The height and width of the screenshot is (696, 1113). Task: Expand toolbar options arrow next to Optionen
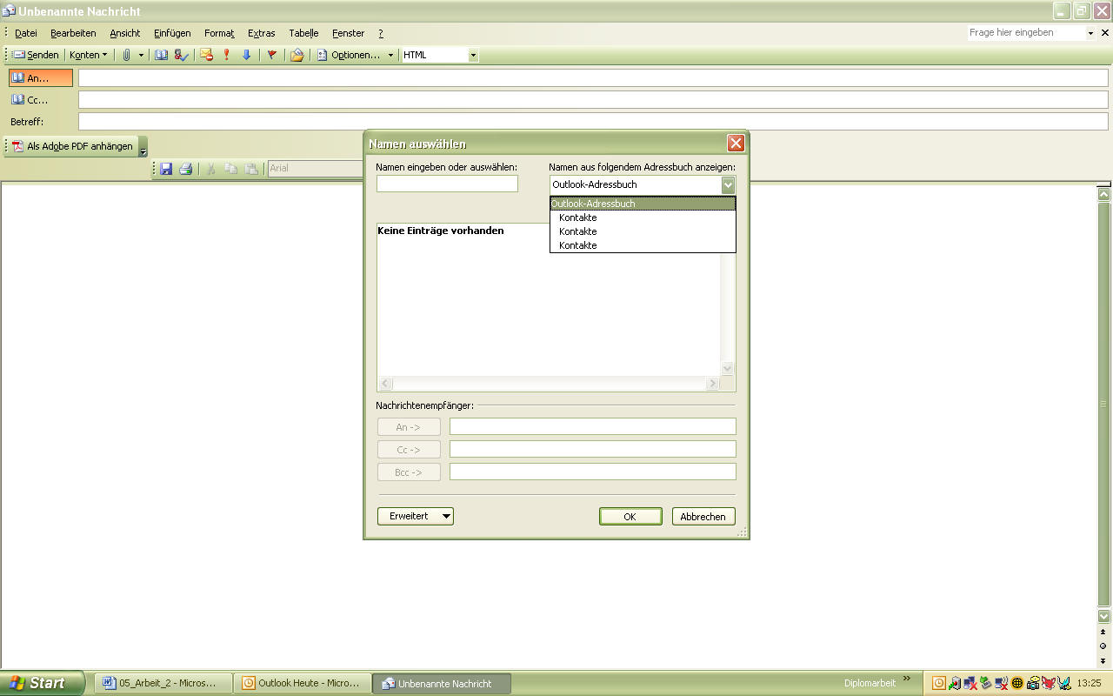(390, 55)
